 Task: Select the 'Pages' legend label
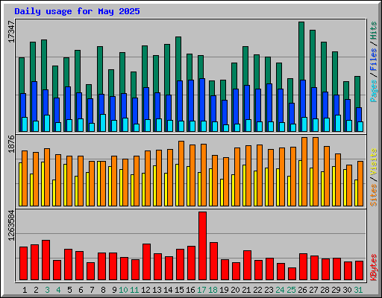coord(373,91)
